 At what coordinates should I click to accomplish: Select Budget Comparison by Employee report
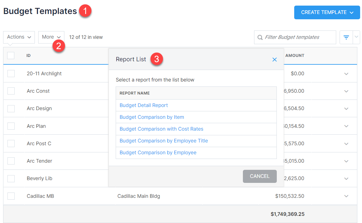(x=158, y=152)
